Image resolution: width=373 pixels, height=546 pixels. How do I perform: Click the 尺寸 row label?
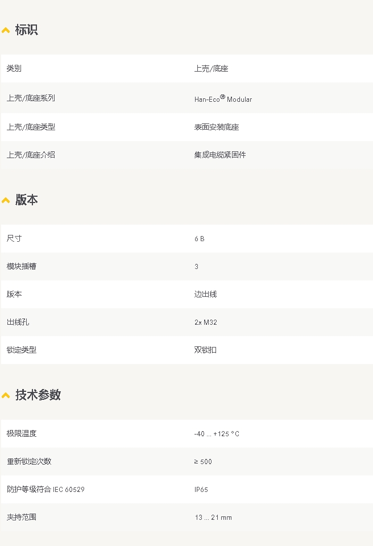(14, 238)
